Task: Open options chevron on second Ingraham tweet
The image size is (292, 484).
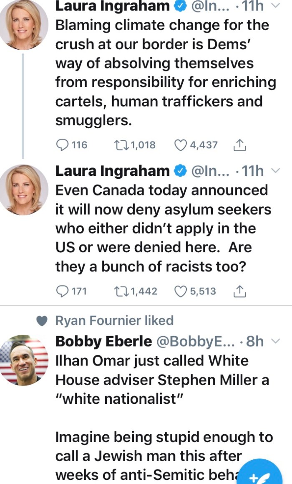Action: click(274, 170)
